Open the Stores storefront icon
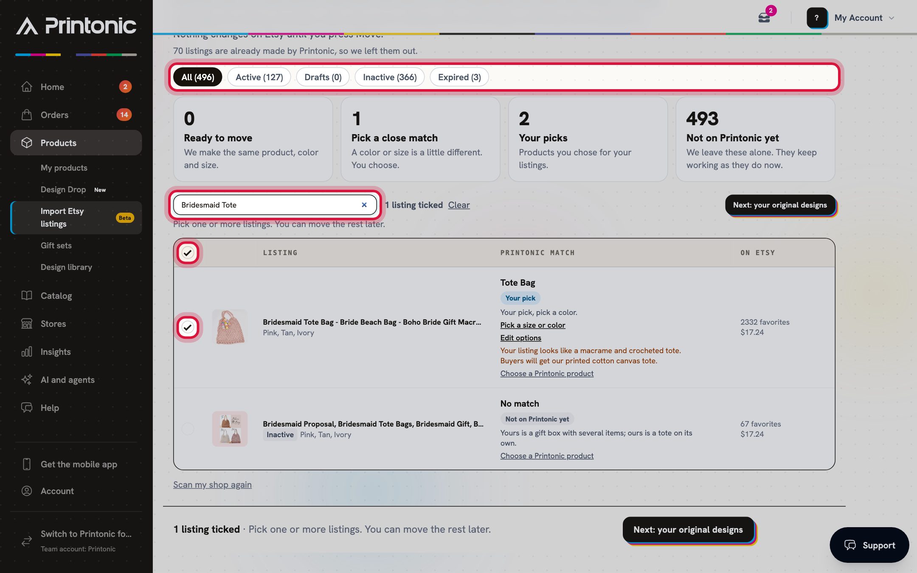Screen dimensions: 917x573 tap(27, 323)
